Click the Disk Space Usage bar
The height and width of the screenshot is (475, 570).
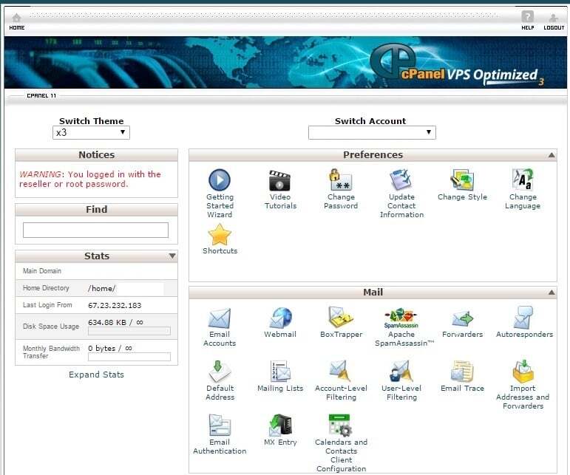point(129,331)
